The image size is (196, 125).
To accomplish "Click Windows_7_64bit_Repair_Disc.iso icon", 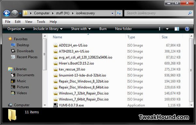I will [x=56, y=99].
